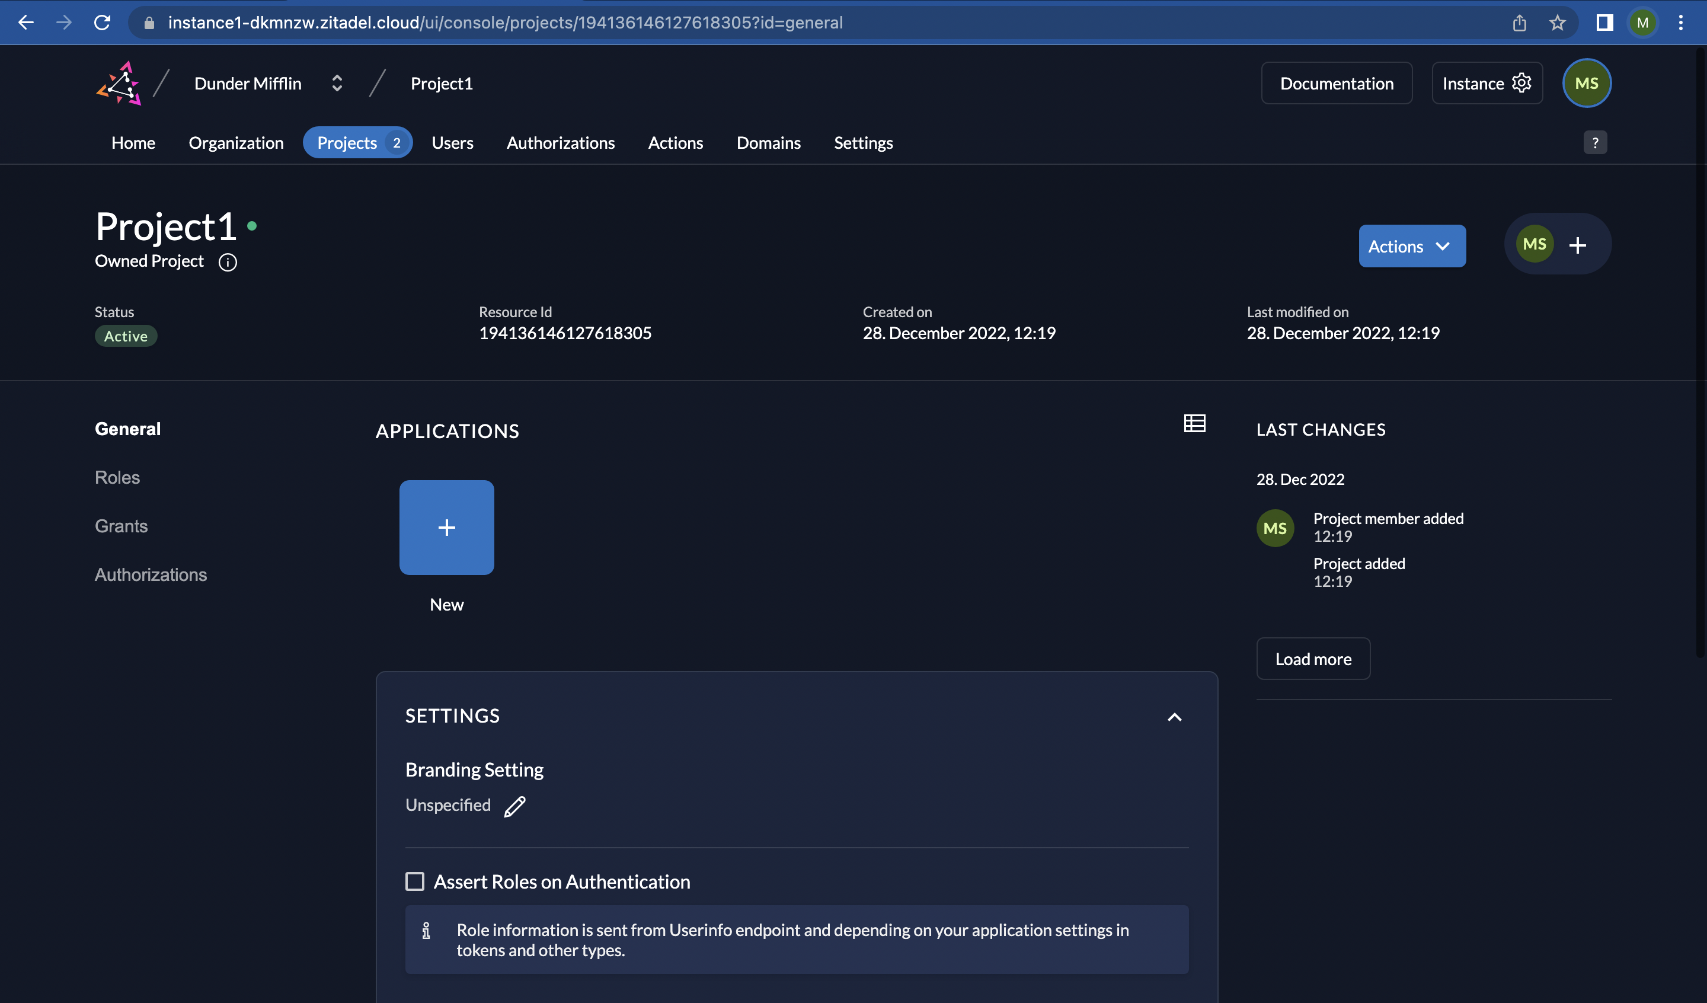The height and width of the screenshot is (1003, 1707).
Task: Click the ZITADEL logo icon
Action: [119, 84]
